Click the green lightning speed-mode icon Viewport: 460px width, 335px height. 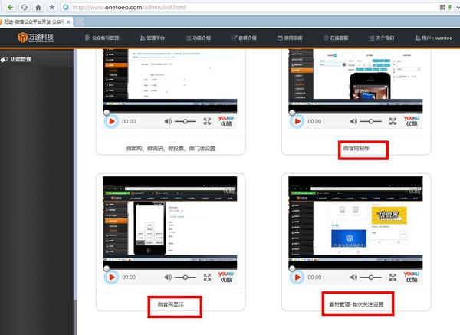pyautogui.click(x=450, y=8)
